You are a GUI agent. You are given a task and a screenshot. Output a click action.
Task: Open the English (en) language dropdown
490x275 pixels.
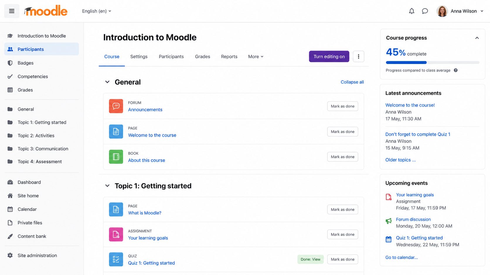click(x=97, y=11)
